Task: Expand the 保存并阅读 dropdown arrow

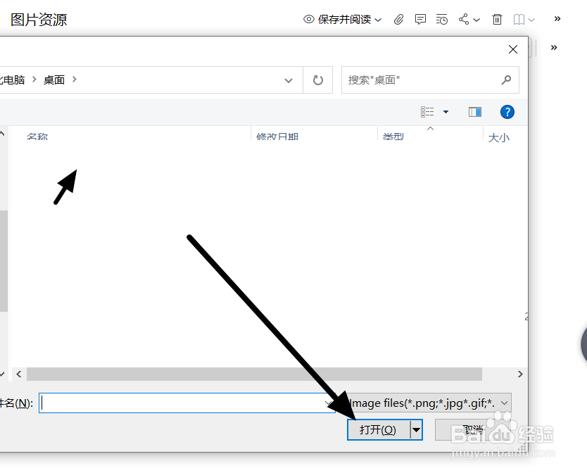Action: tap(378, 20)
